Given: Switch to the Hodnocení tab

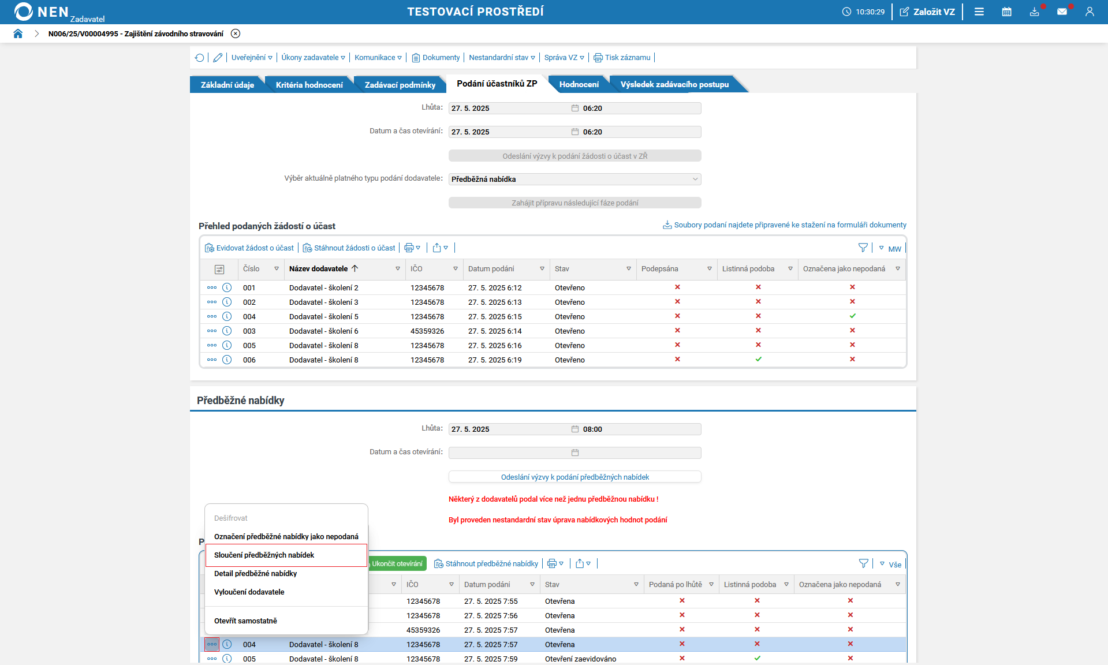Looking at the screenshot, I should tap(579, 85).
